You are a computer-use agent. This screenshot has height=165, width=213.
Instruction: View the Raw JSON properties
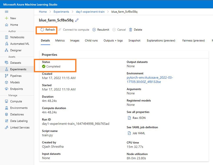139,118
